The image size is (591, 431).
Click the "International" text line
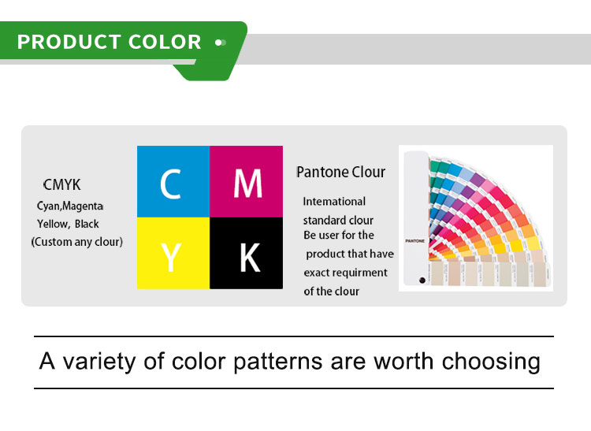[334, 202]
